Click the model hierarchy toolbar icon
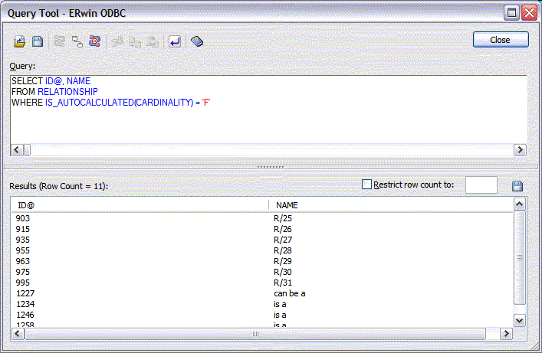This screenshot has height=353, width=542. click(x=77, y=41)
